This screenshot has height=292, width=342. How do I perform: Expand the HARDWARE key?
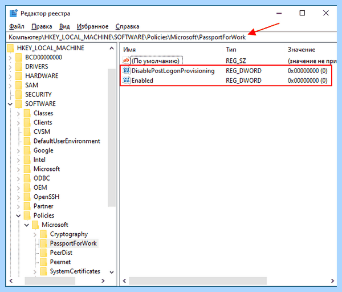point(10,77)
